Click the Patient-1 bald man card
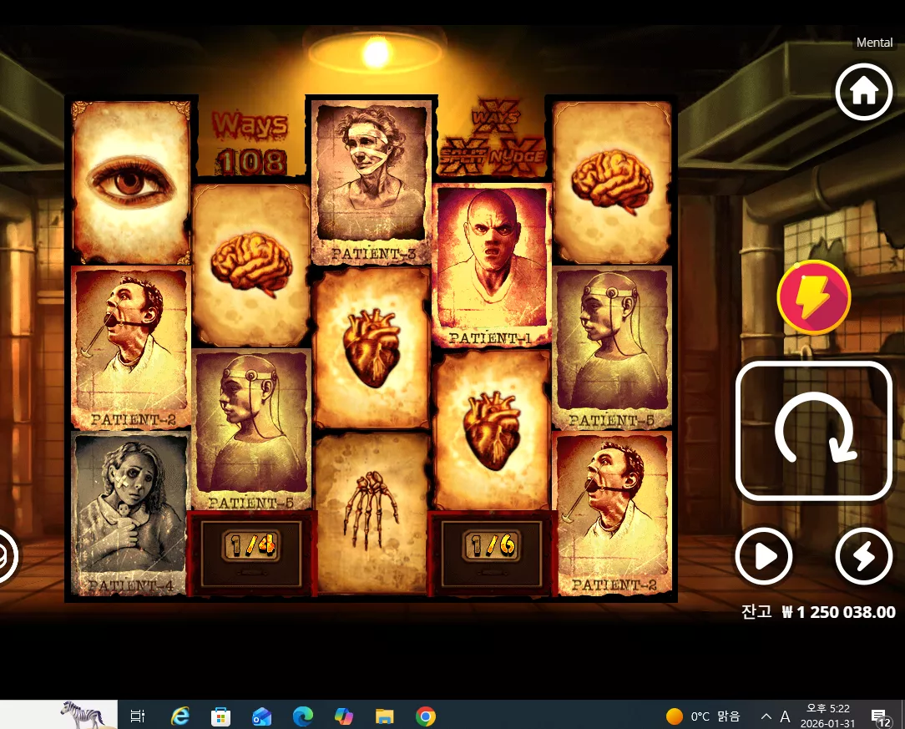The height and width of the screenshot is (729, 905). [492, 266]
